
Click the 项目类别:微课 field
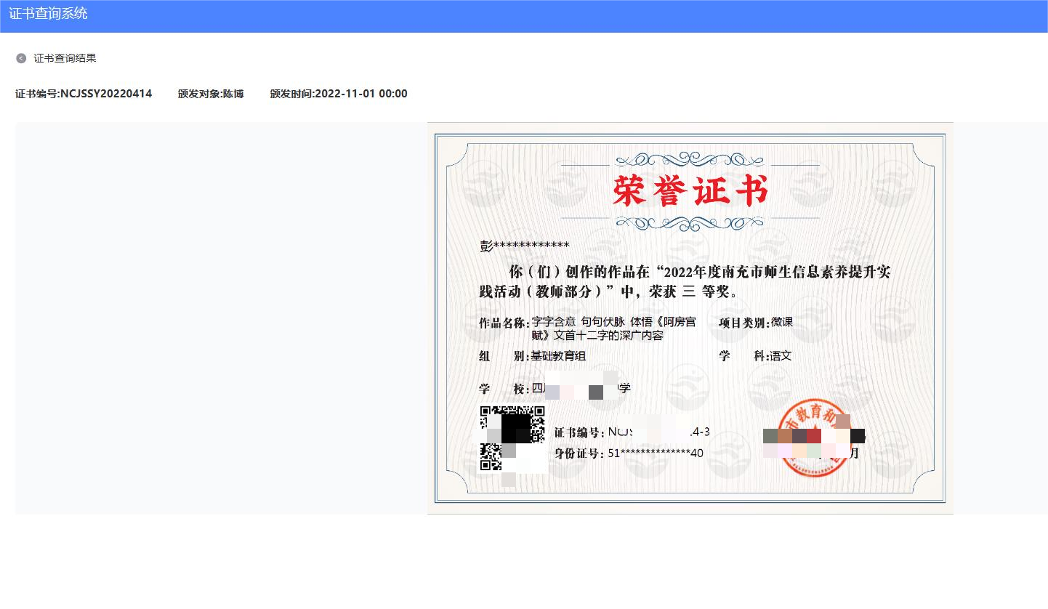click(756, 323)
